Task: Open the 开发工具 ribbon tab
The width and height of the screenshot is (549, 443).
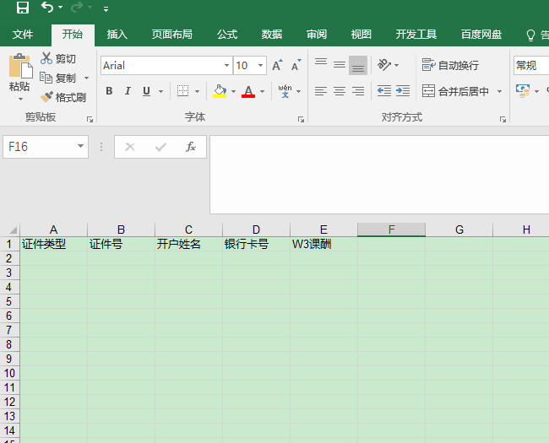Action: coord(416,35)
